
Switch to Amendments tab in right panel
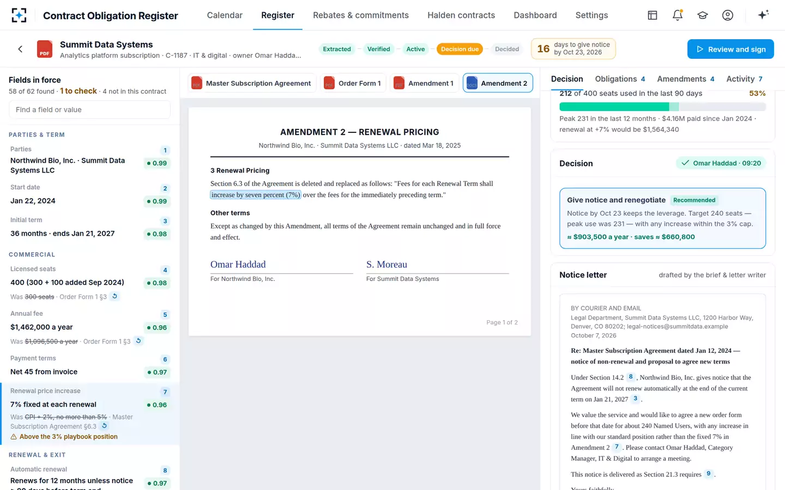click(x=685, y=79)
